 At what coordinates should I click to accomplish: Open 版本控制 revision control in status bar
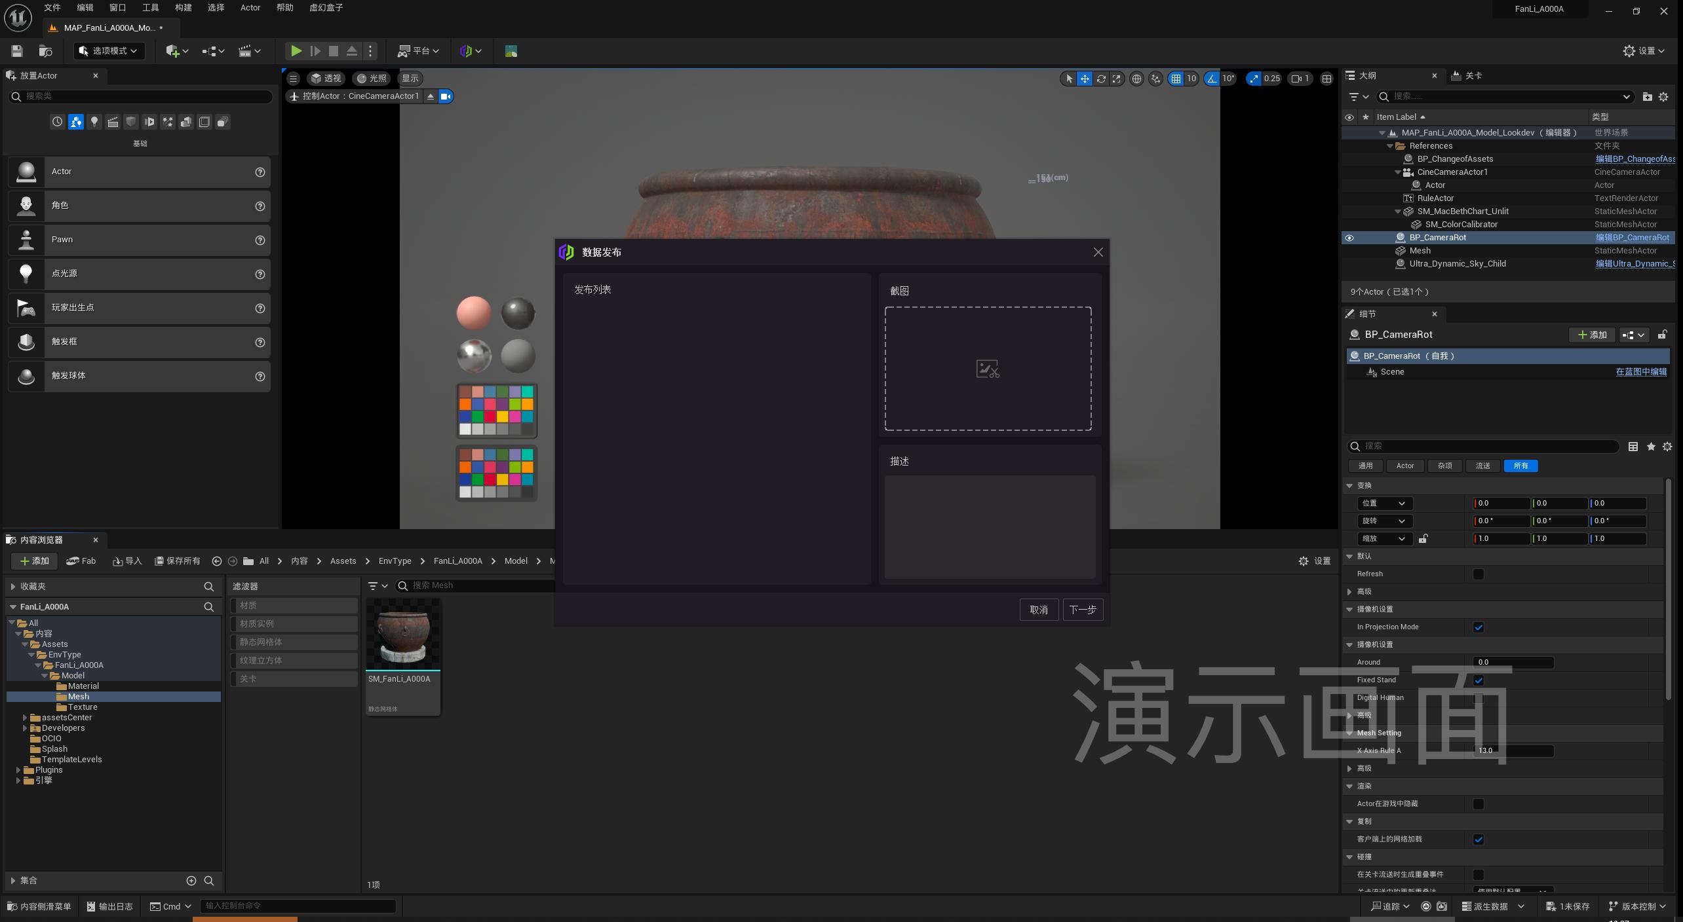[x=1638, y=907]
